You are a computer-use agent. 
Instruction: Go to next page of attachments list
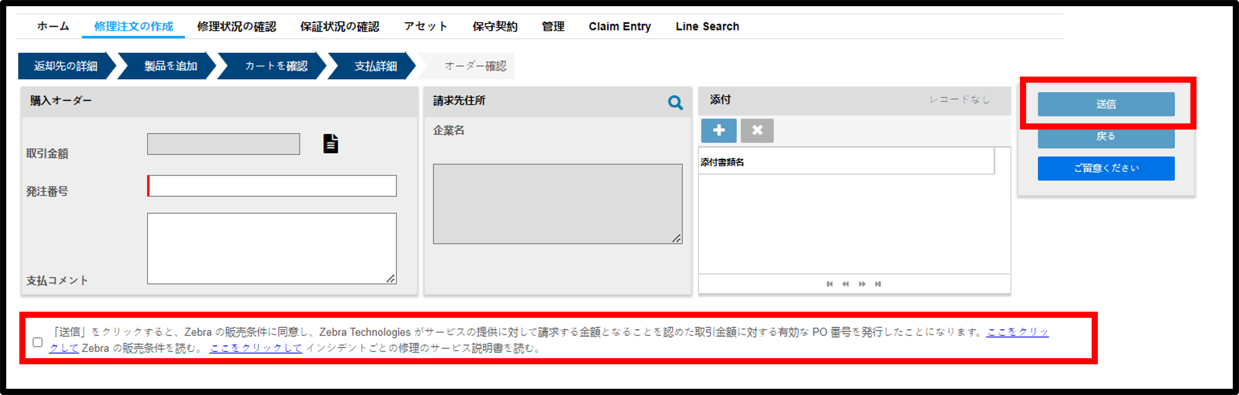pos(862,284)
